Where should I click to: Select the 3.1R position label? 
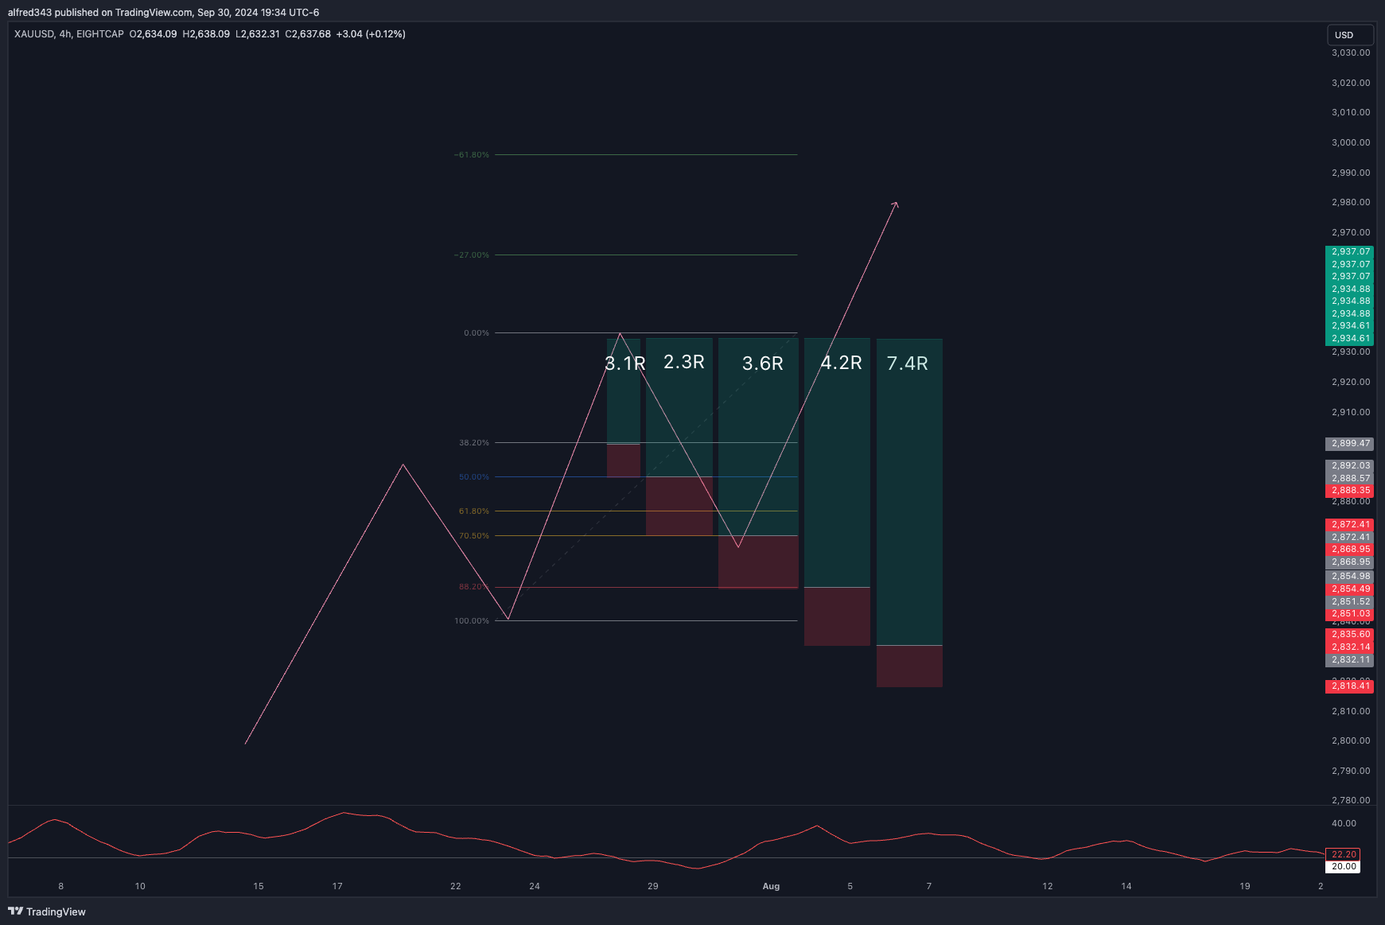tap(625, 363)
